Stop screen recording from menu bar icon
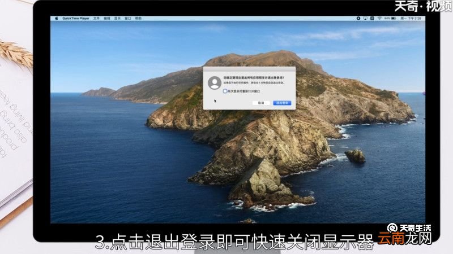Image resolution: width=453 pixels, height=254 pixels. click(x=358, y=18)
